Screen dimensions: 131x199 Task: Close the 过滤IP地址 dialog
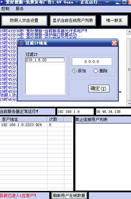(x=114, y=43)
